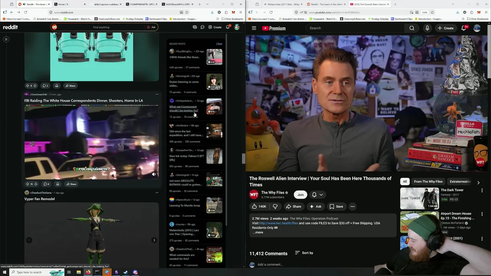Reload the Reddit browser page
This screenshot has height=276, width=491.
[x=25, y=12]
